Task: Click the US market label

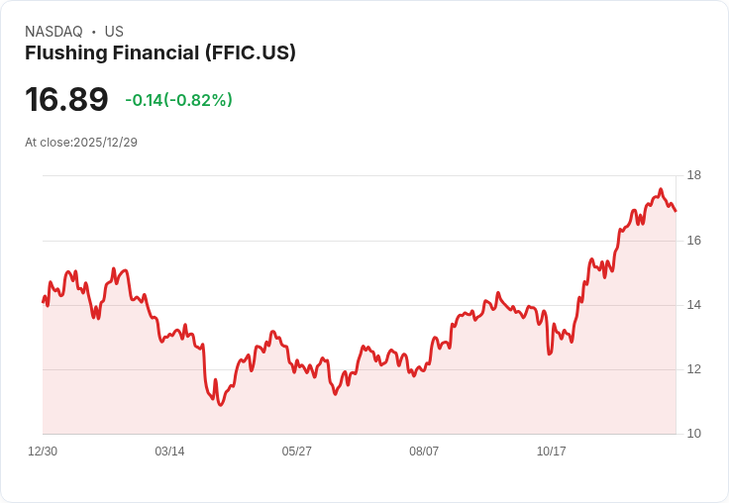Action: tap(114, 32)
